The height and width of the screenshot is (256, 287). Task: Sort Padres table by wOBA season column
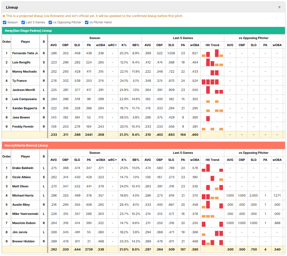pos(100,45)
